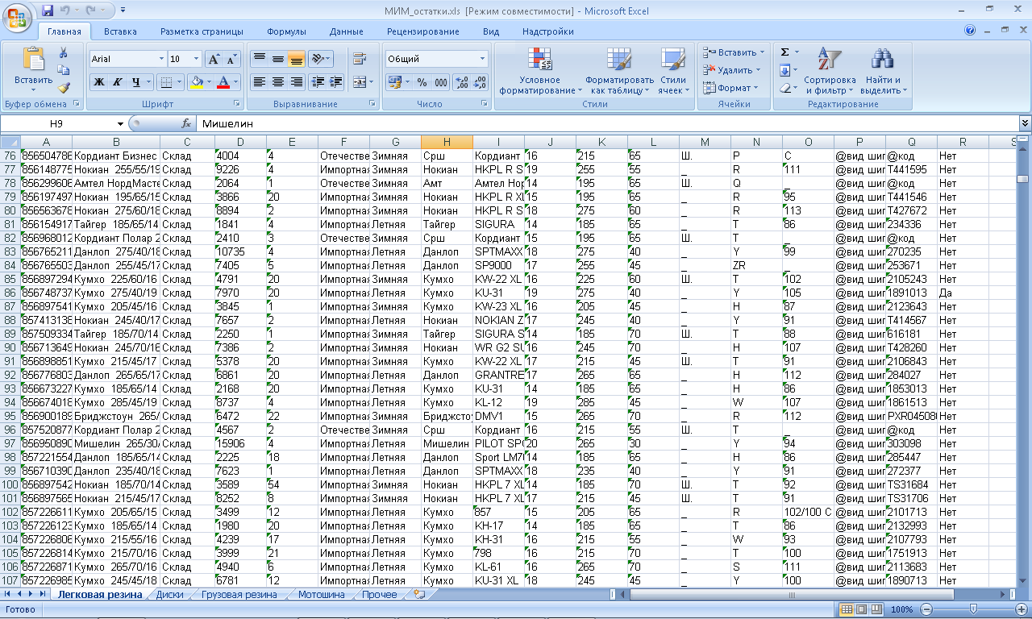1032x619 pixels.
Task: Increase indent in the alignment group
Action: (336, 81)
